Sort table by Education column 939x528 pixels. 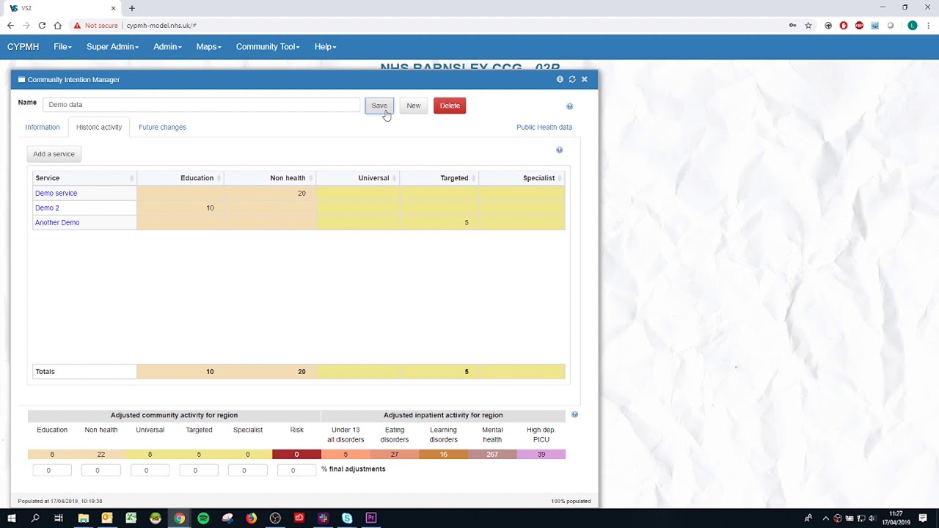[x=180, y=178]
